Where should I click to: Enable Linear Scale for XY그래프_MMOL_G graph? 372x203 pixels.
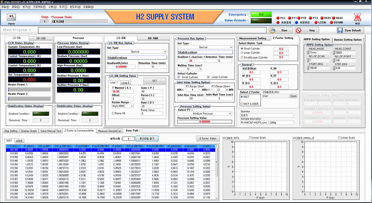(339, 137)
